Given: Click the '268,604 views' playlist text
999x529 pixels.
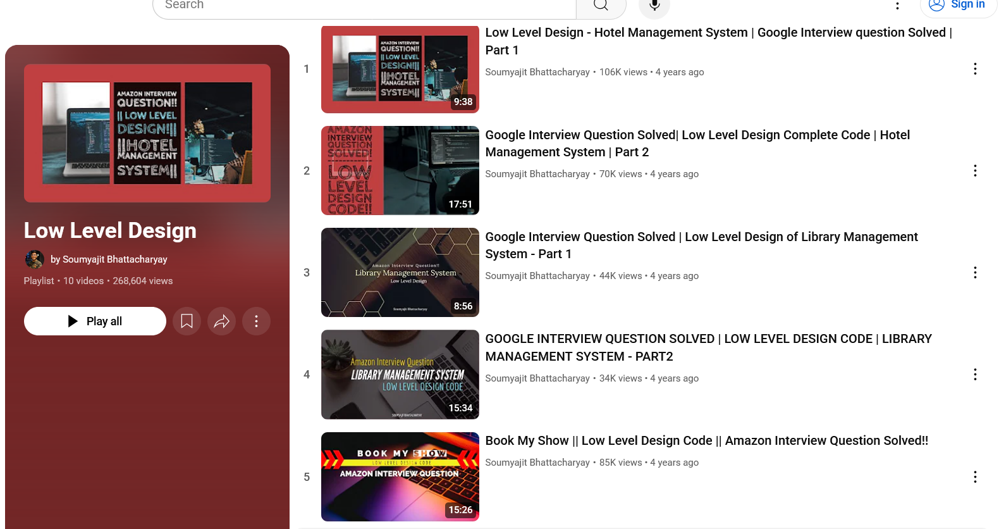Looking at the screenshot, I should pos(143,281).
